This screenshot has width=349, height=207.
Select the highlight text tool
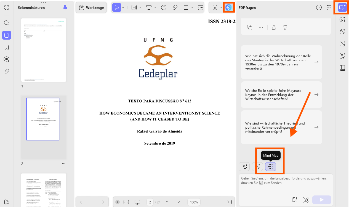tap(134, 7)
